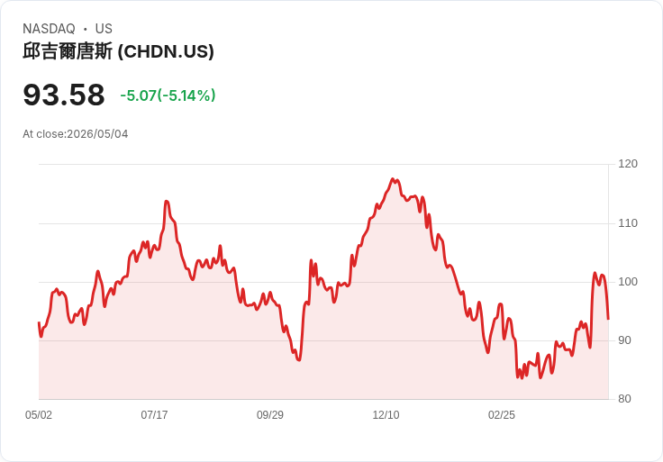Click the -5.07(-5.14%) change value

[x=168, y=95]
